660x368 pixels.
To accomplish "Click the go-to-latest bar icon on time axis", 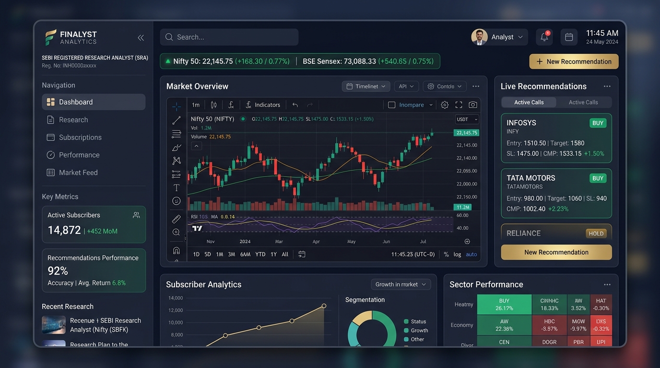I will pyautogui.click(x=467, y=241).
